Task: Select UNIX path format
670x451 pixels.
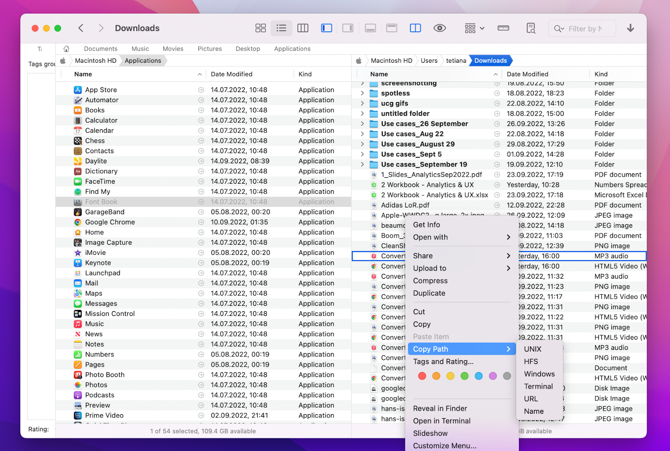Action: click(x=539, y=349)
